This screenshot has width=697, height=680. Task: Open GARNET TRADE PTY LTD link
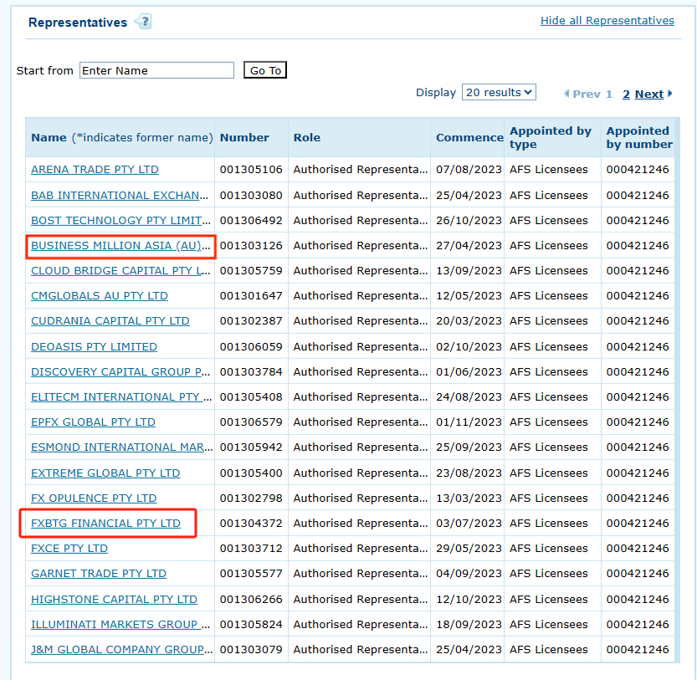pos(99,574)
